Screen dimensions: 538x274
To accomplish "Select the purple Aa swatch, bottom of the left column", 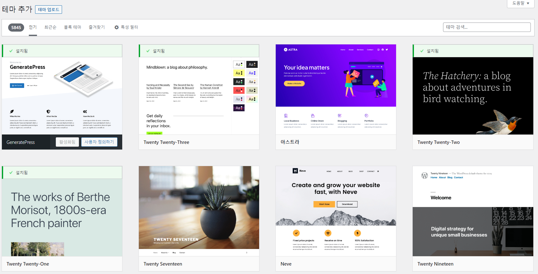I will click(239, 108).
